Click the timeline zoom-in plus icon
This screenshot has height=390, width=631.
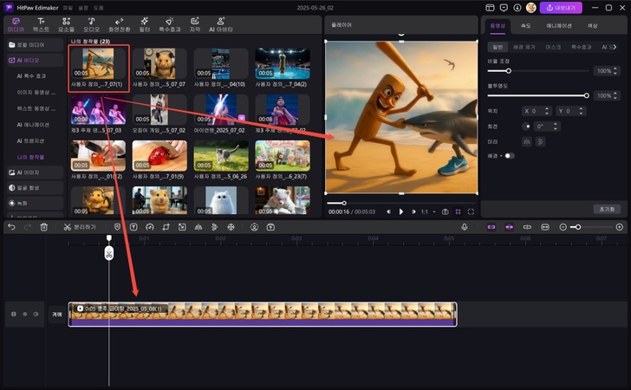(x=620, y=227)
